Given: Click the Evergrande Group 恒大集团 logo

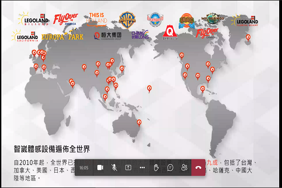Looking at the screenshot, I should pyautogui.click(x=108, y=36).
